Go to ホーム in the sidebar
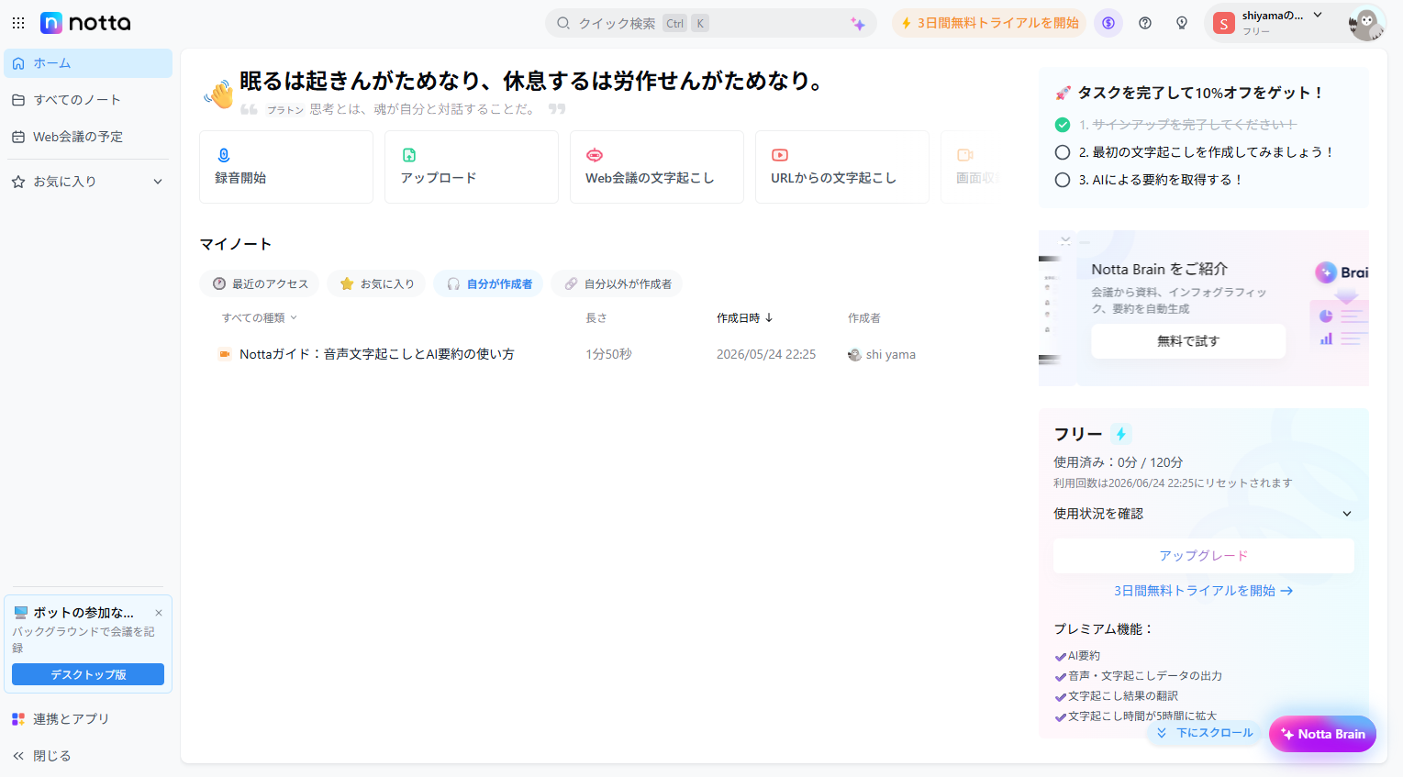The width and height of the screenshot is (1403, 777). tap(88, 63)
